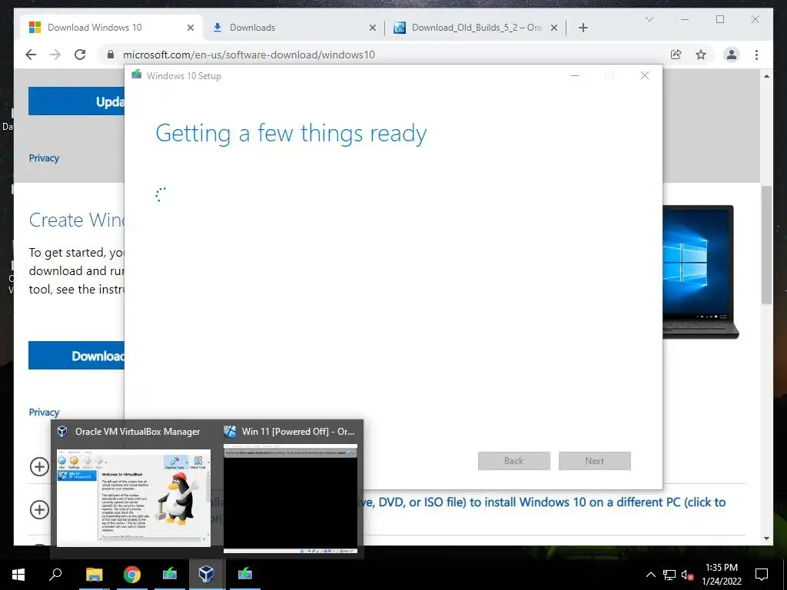
Task: Open the first Windows Setup taskbar icon
Action: point(170,574)
